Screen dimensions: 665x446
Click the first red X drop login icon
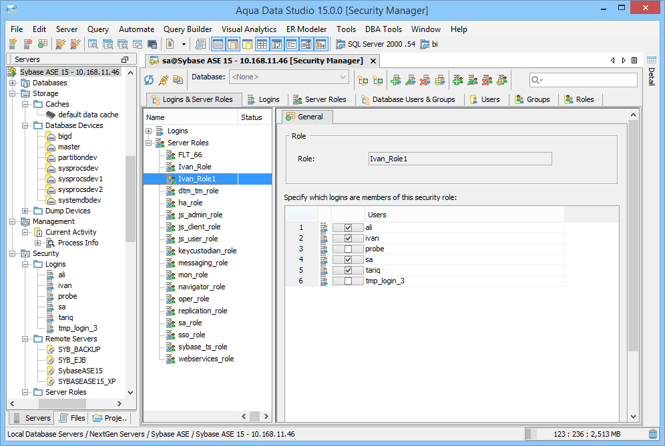(x=425, y=80)
